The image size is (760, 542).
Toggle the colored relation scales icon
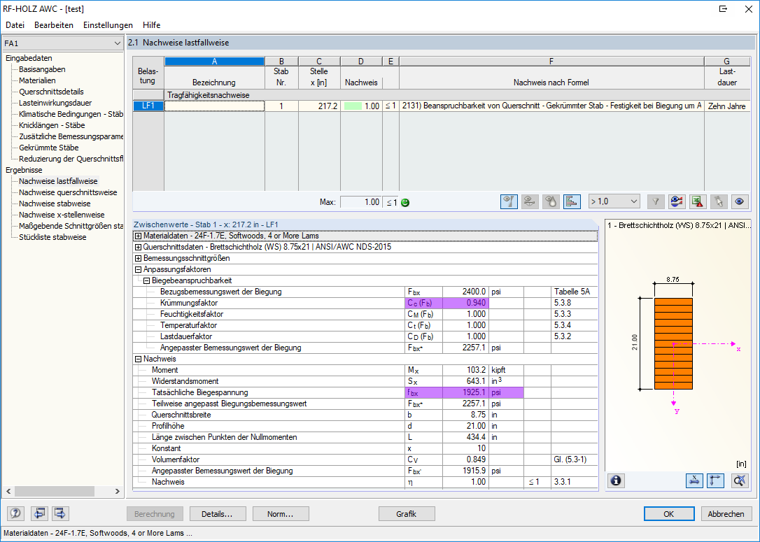[675, 201]
